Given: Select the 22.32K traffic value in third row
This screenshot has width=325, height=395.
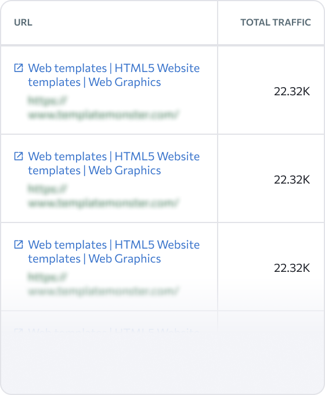Looking at the screenshot, I should click(x=292, y=268).
